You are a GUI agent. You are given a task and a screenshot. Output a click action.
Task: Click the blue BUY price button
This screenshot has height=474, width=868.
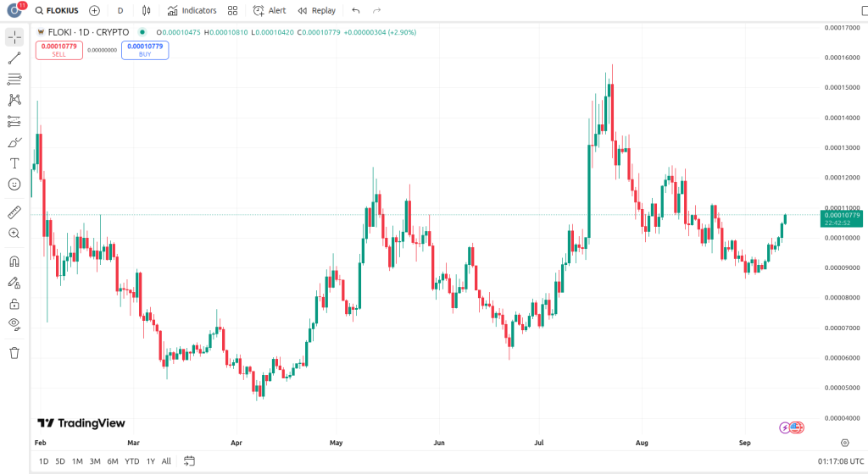click(x=145, y=50)
